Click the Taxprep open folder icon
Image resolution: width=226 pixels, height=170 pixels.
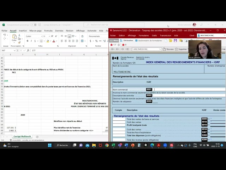tap(171, 41)
